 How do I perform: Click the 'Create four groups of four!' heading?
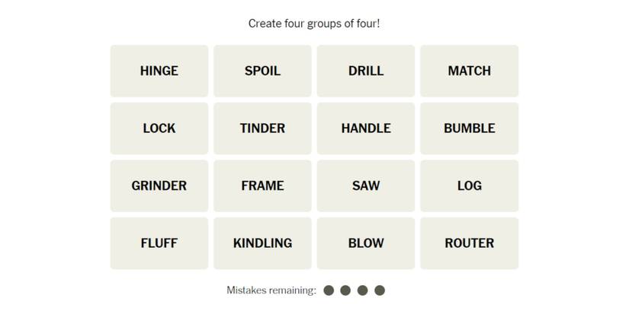coord(314,24)
